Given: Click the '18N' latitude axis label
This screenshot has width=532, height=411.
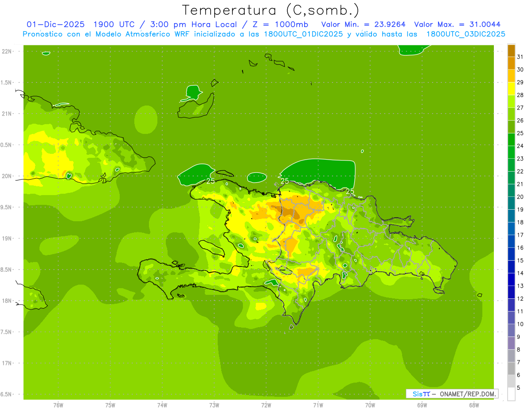Looking at the screenshot, I should (7, 301).
